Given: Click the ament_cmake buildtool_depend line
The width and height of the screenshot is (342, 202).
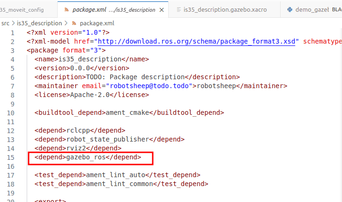Looking at the screenshot, I should pos(129,112).
